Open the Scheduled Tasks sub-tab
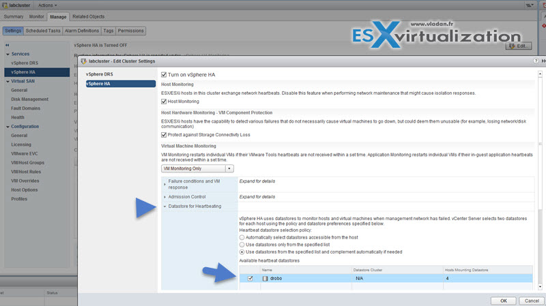The image size is (546, 306). 43,31
